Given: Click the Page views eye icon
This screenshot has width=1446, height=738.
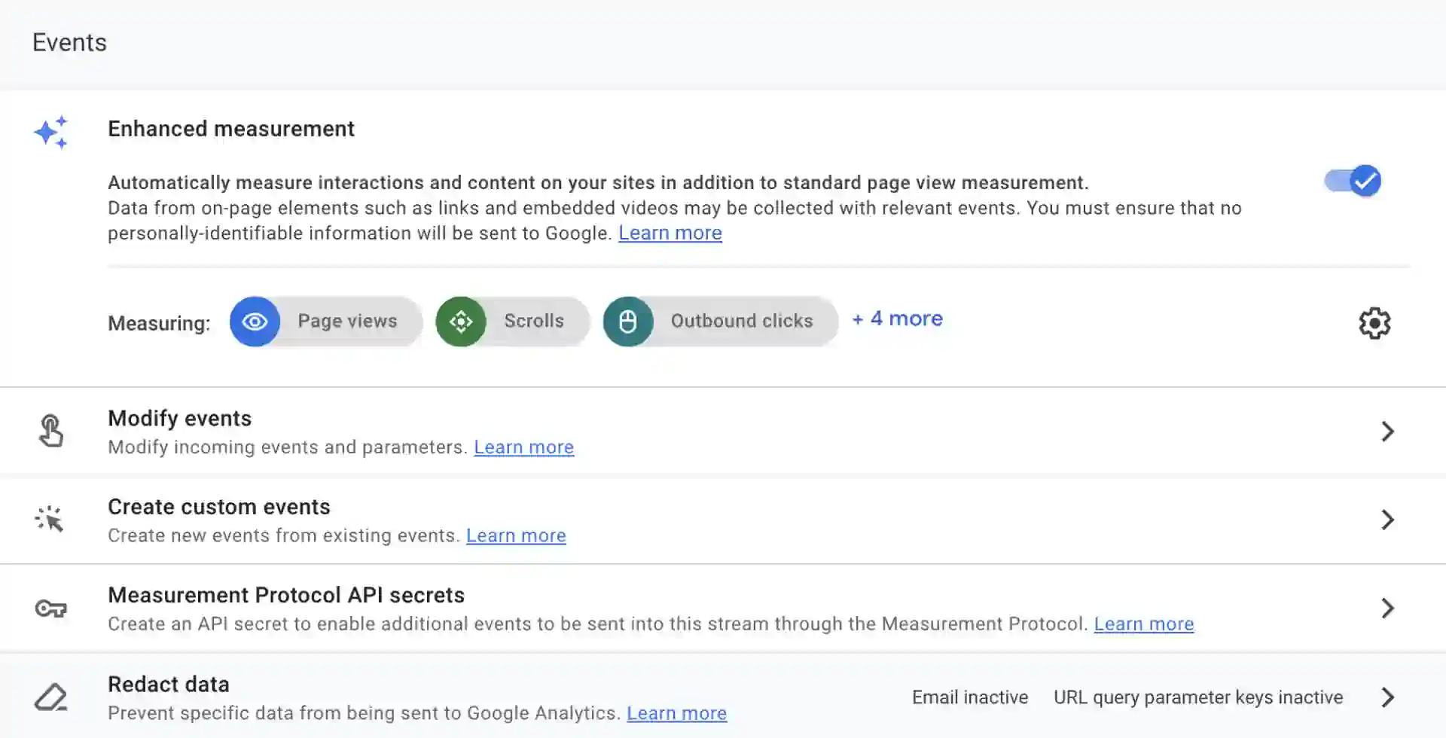Looking at the screenshot, I should click(x=255, y=322).
